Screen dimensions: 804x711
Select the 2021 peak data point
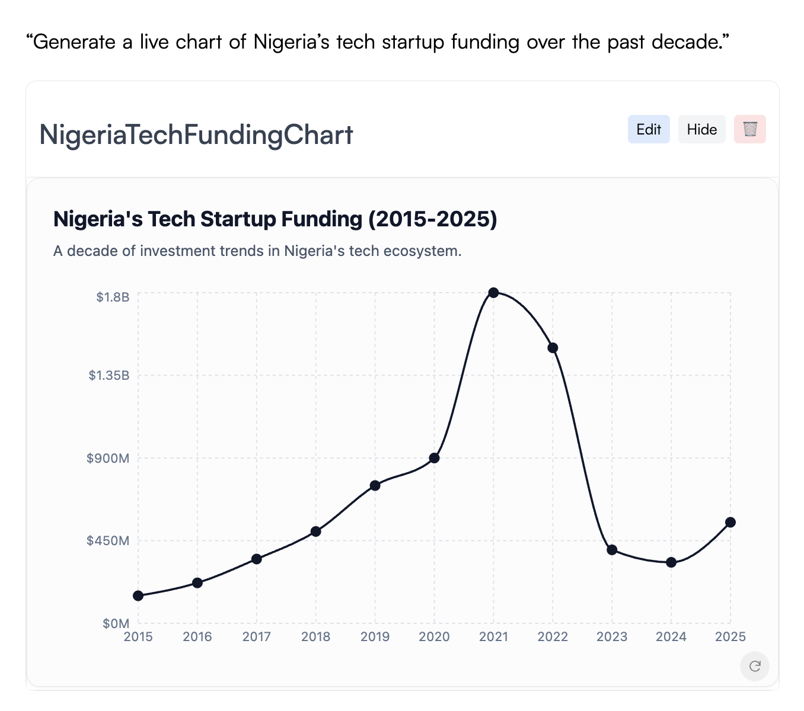point(493,293)
